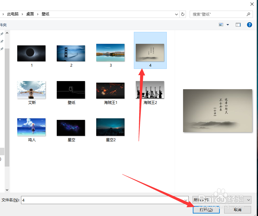258x216 pixels.
Task: Click the down arrow of the left scrollbar
Action: [x=7, y=190]
